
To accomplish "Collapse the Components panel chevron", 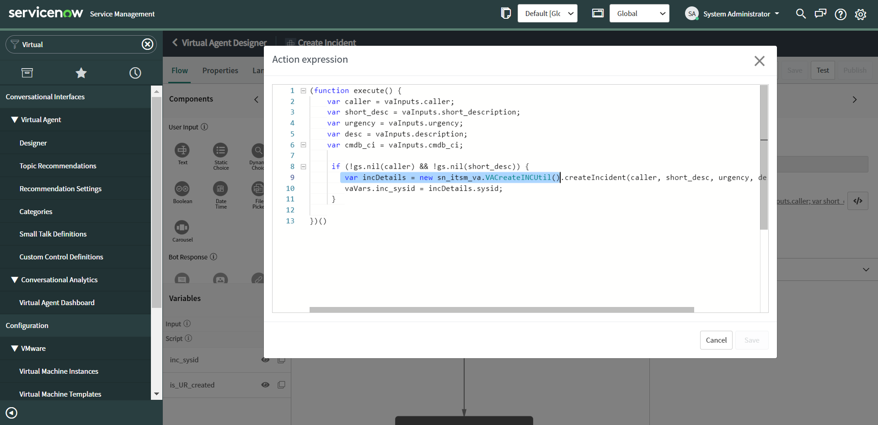I will 256,99.
